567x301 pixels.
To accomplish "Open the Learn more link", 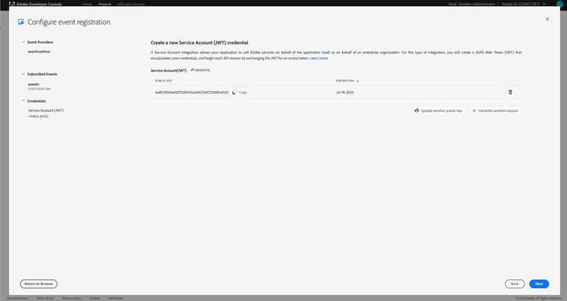I will (318, 58).
